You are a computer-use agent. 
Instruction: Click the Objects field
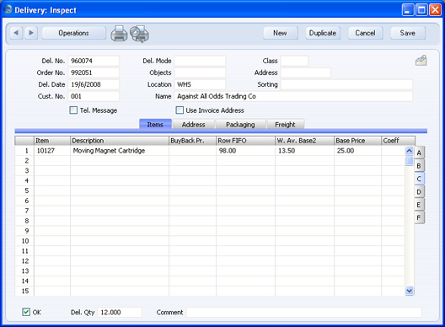(200, 72)
